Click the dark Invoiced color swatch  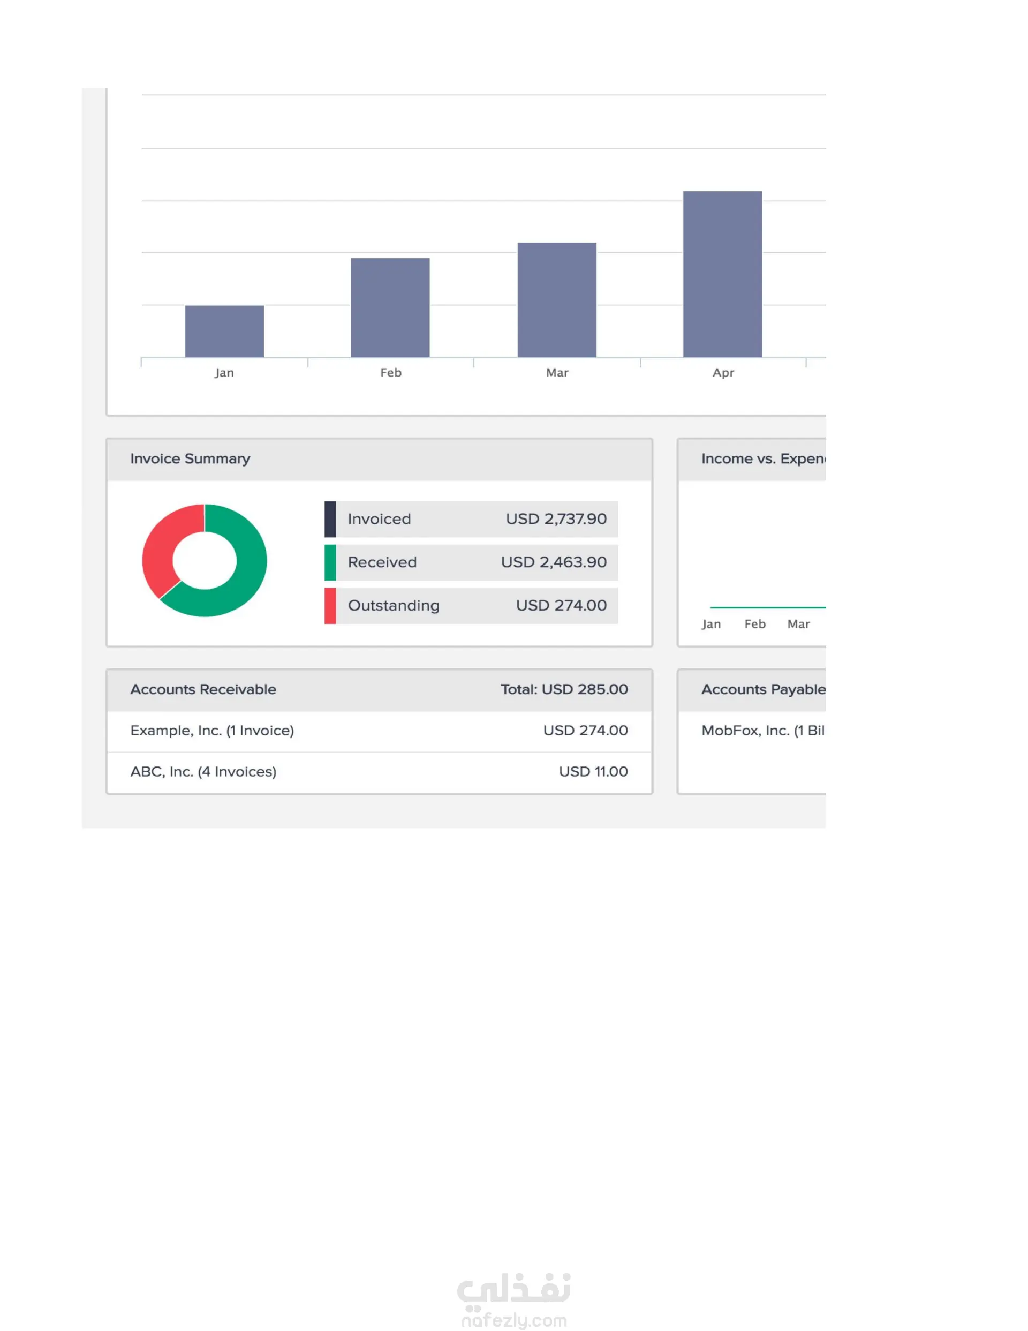click(x=330, y=518)
